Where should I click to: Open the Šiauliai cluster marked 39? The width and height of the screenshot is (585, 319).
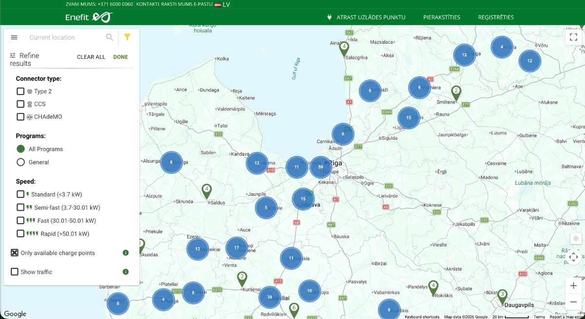click(270, 297)
